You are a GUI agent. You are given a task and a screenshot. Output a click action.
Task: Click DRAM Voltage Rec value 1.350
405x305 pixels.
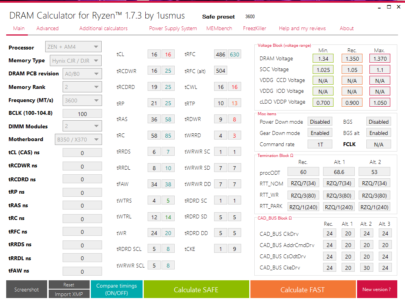coord(352,58)
